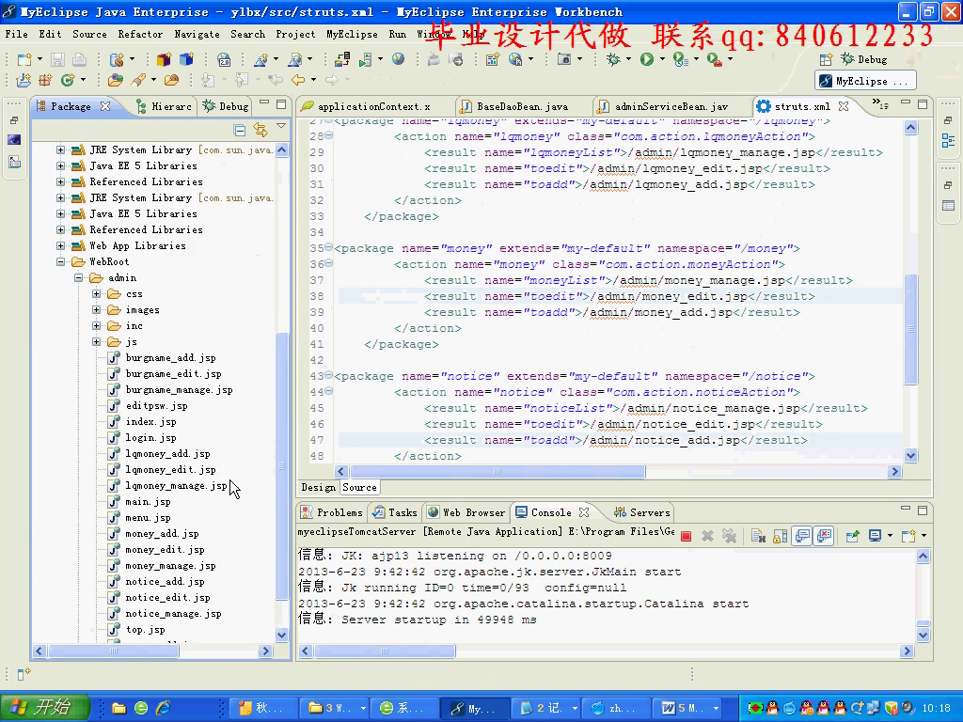
Task: Toggle Show Console on standard error
Action: pos(824,536)
